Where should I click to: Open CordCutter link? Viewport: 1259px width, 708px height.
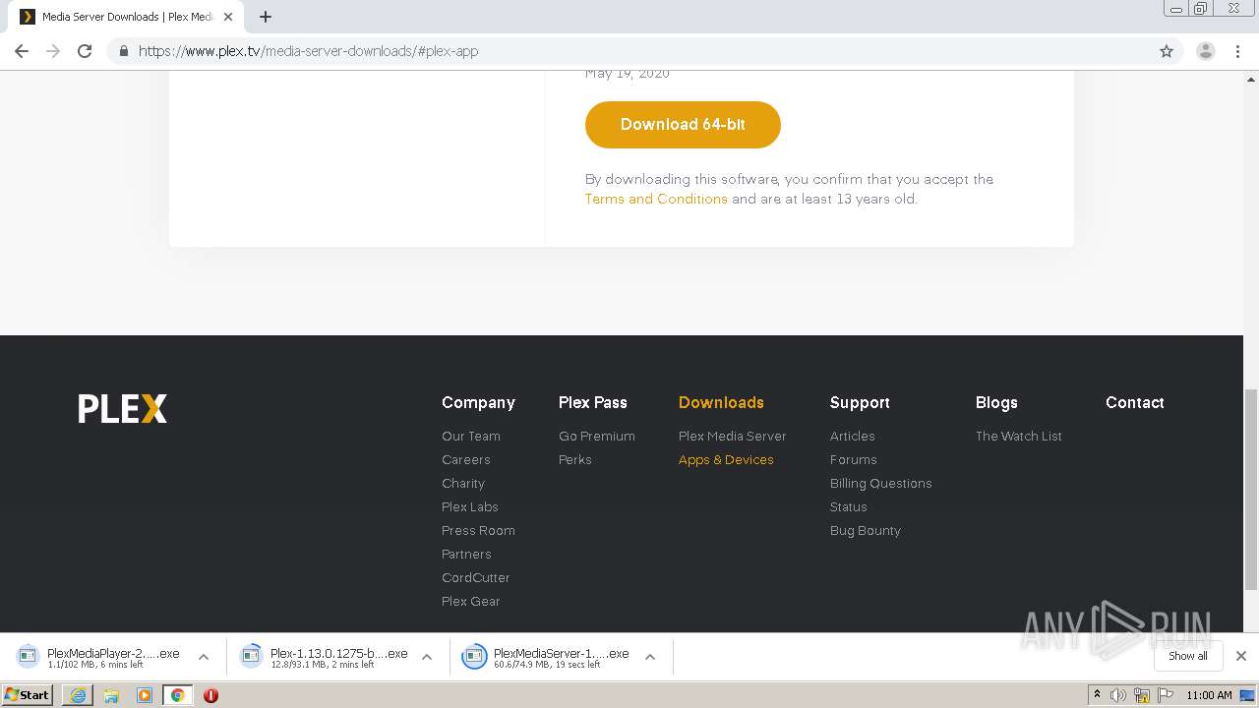pos(476,577)
